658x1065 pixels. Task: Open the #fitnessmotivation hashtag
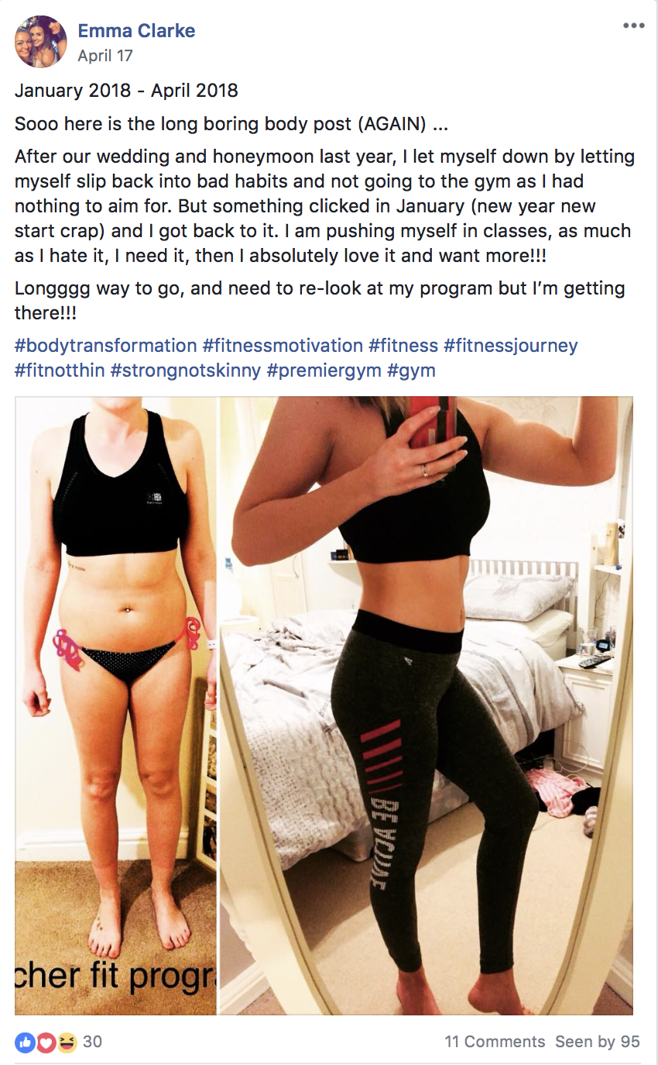tap(283, 346)
